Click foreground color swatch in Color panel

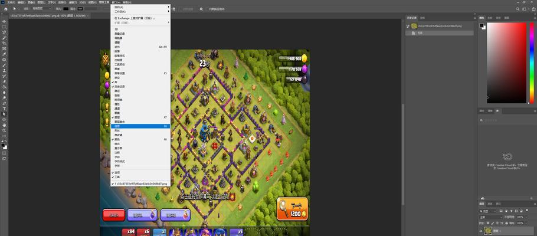click(482, 25)
